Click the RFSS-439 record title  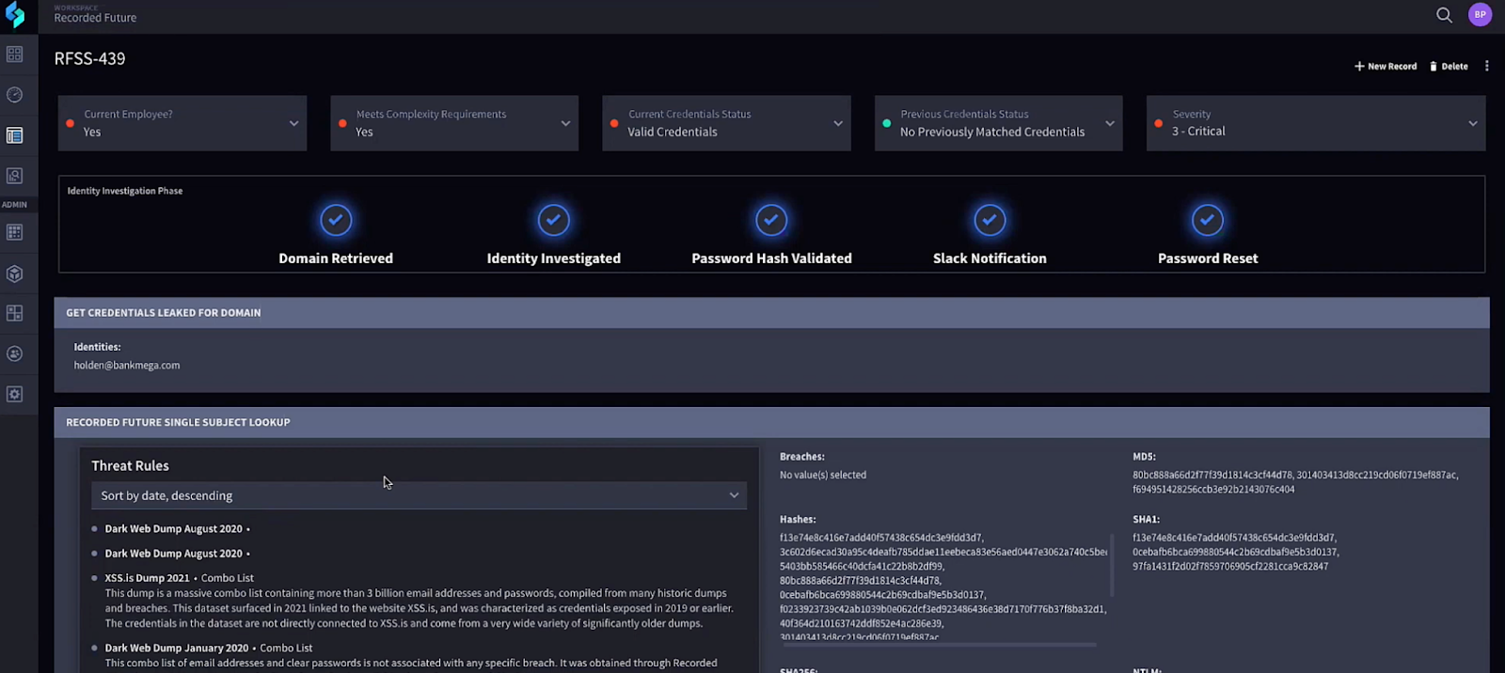click(x=89, y=58)
